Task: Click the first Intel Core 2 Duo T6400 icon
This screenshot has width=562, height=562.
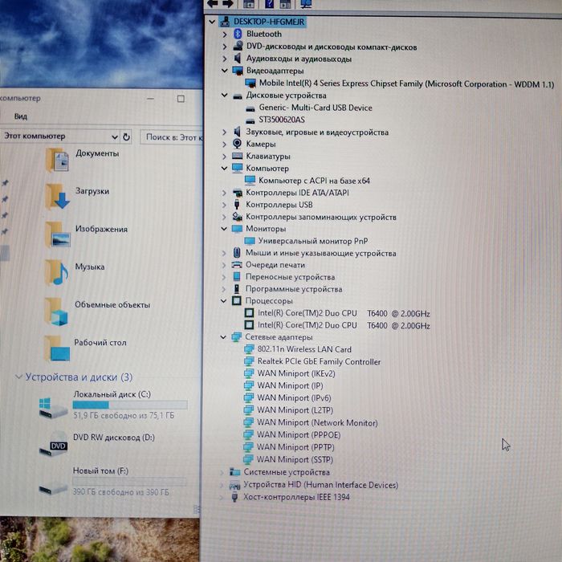Action: pos(249,313)
